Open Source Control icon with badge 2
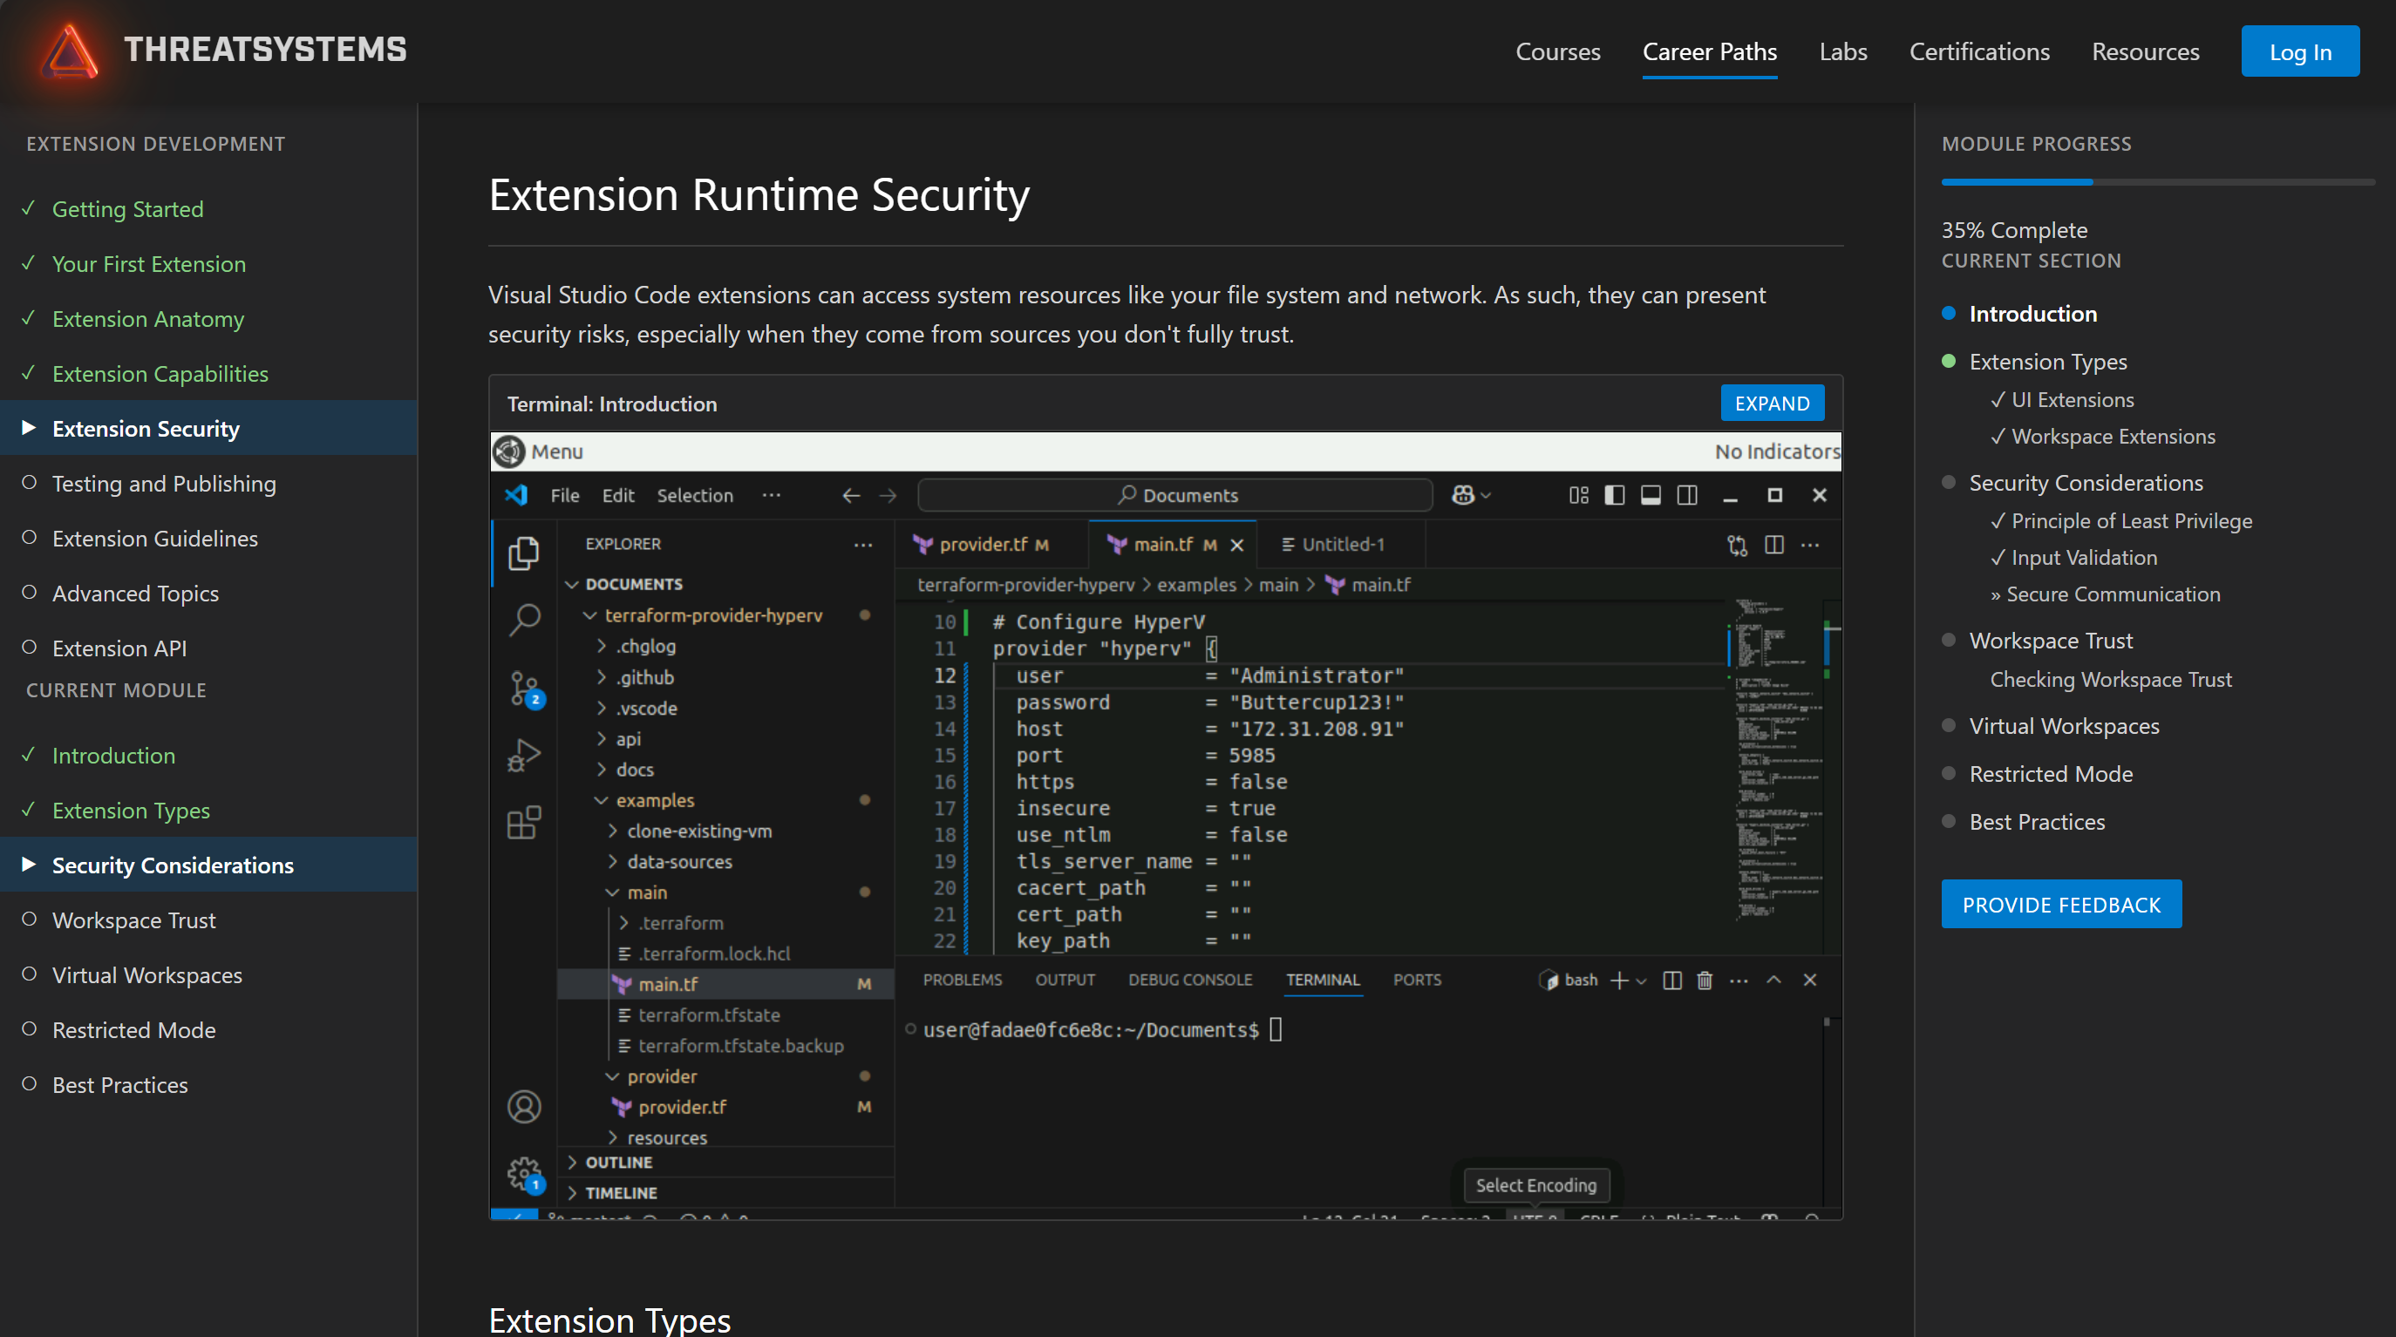2396x1337 pixels. click(x=526, y=689)
